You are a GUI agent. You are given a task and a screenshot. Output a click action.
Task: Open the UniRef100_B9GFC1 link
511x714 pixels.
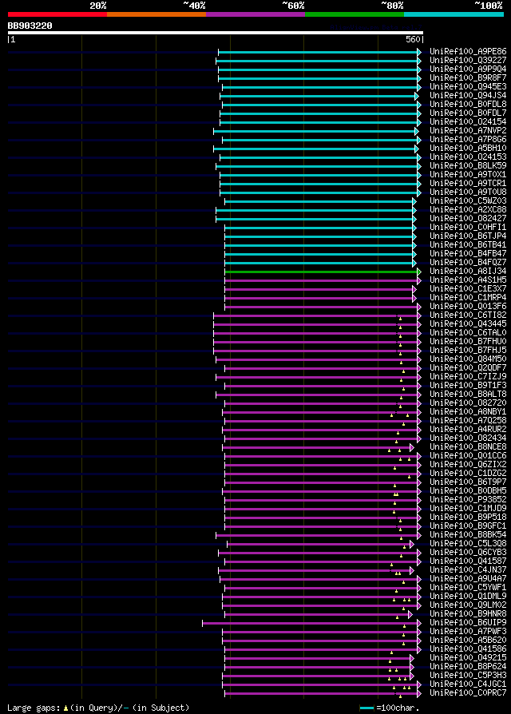click(468, 526)
